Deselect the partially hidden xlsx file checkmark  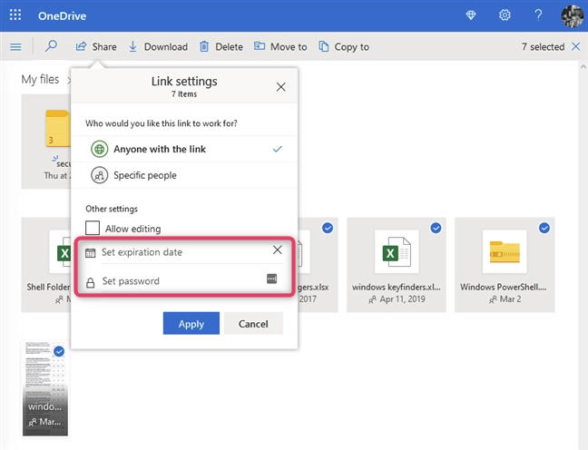pyautogui.click(x=328, y=228)
